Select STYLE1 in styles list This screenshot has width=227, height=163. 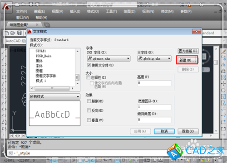[41, 51]
